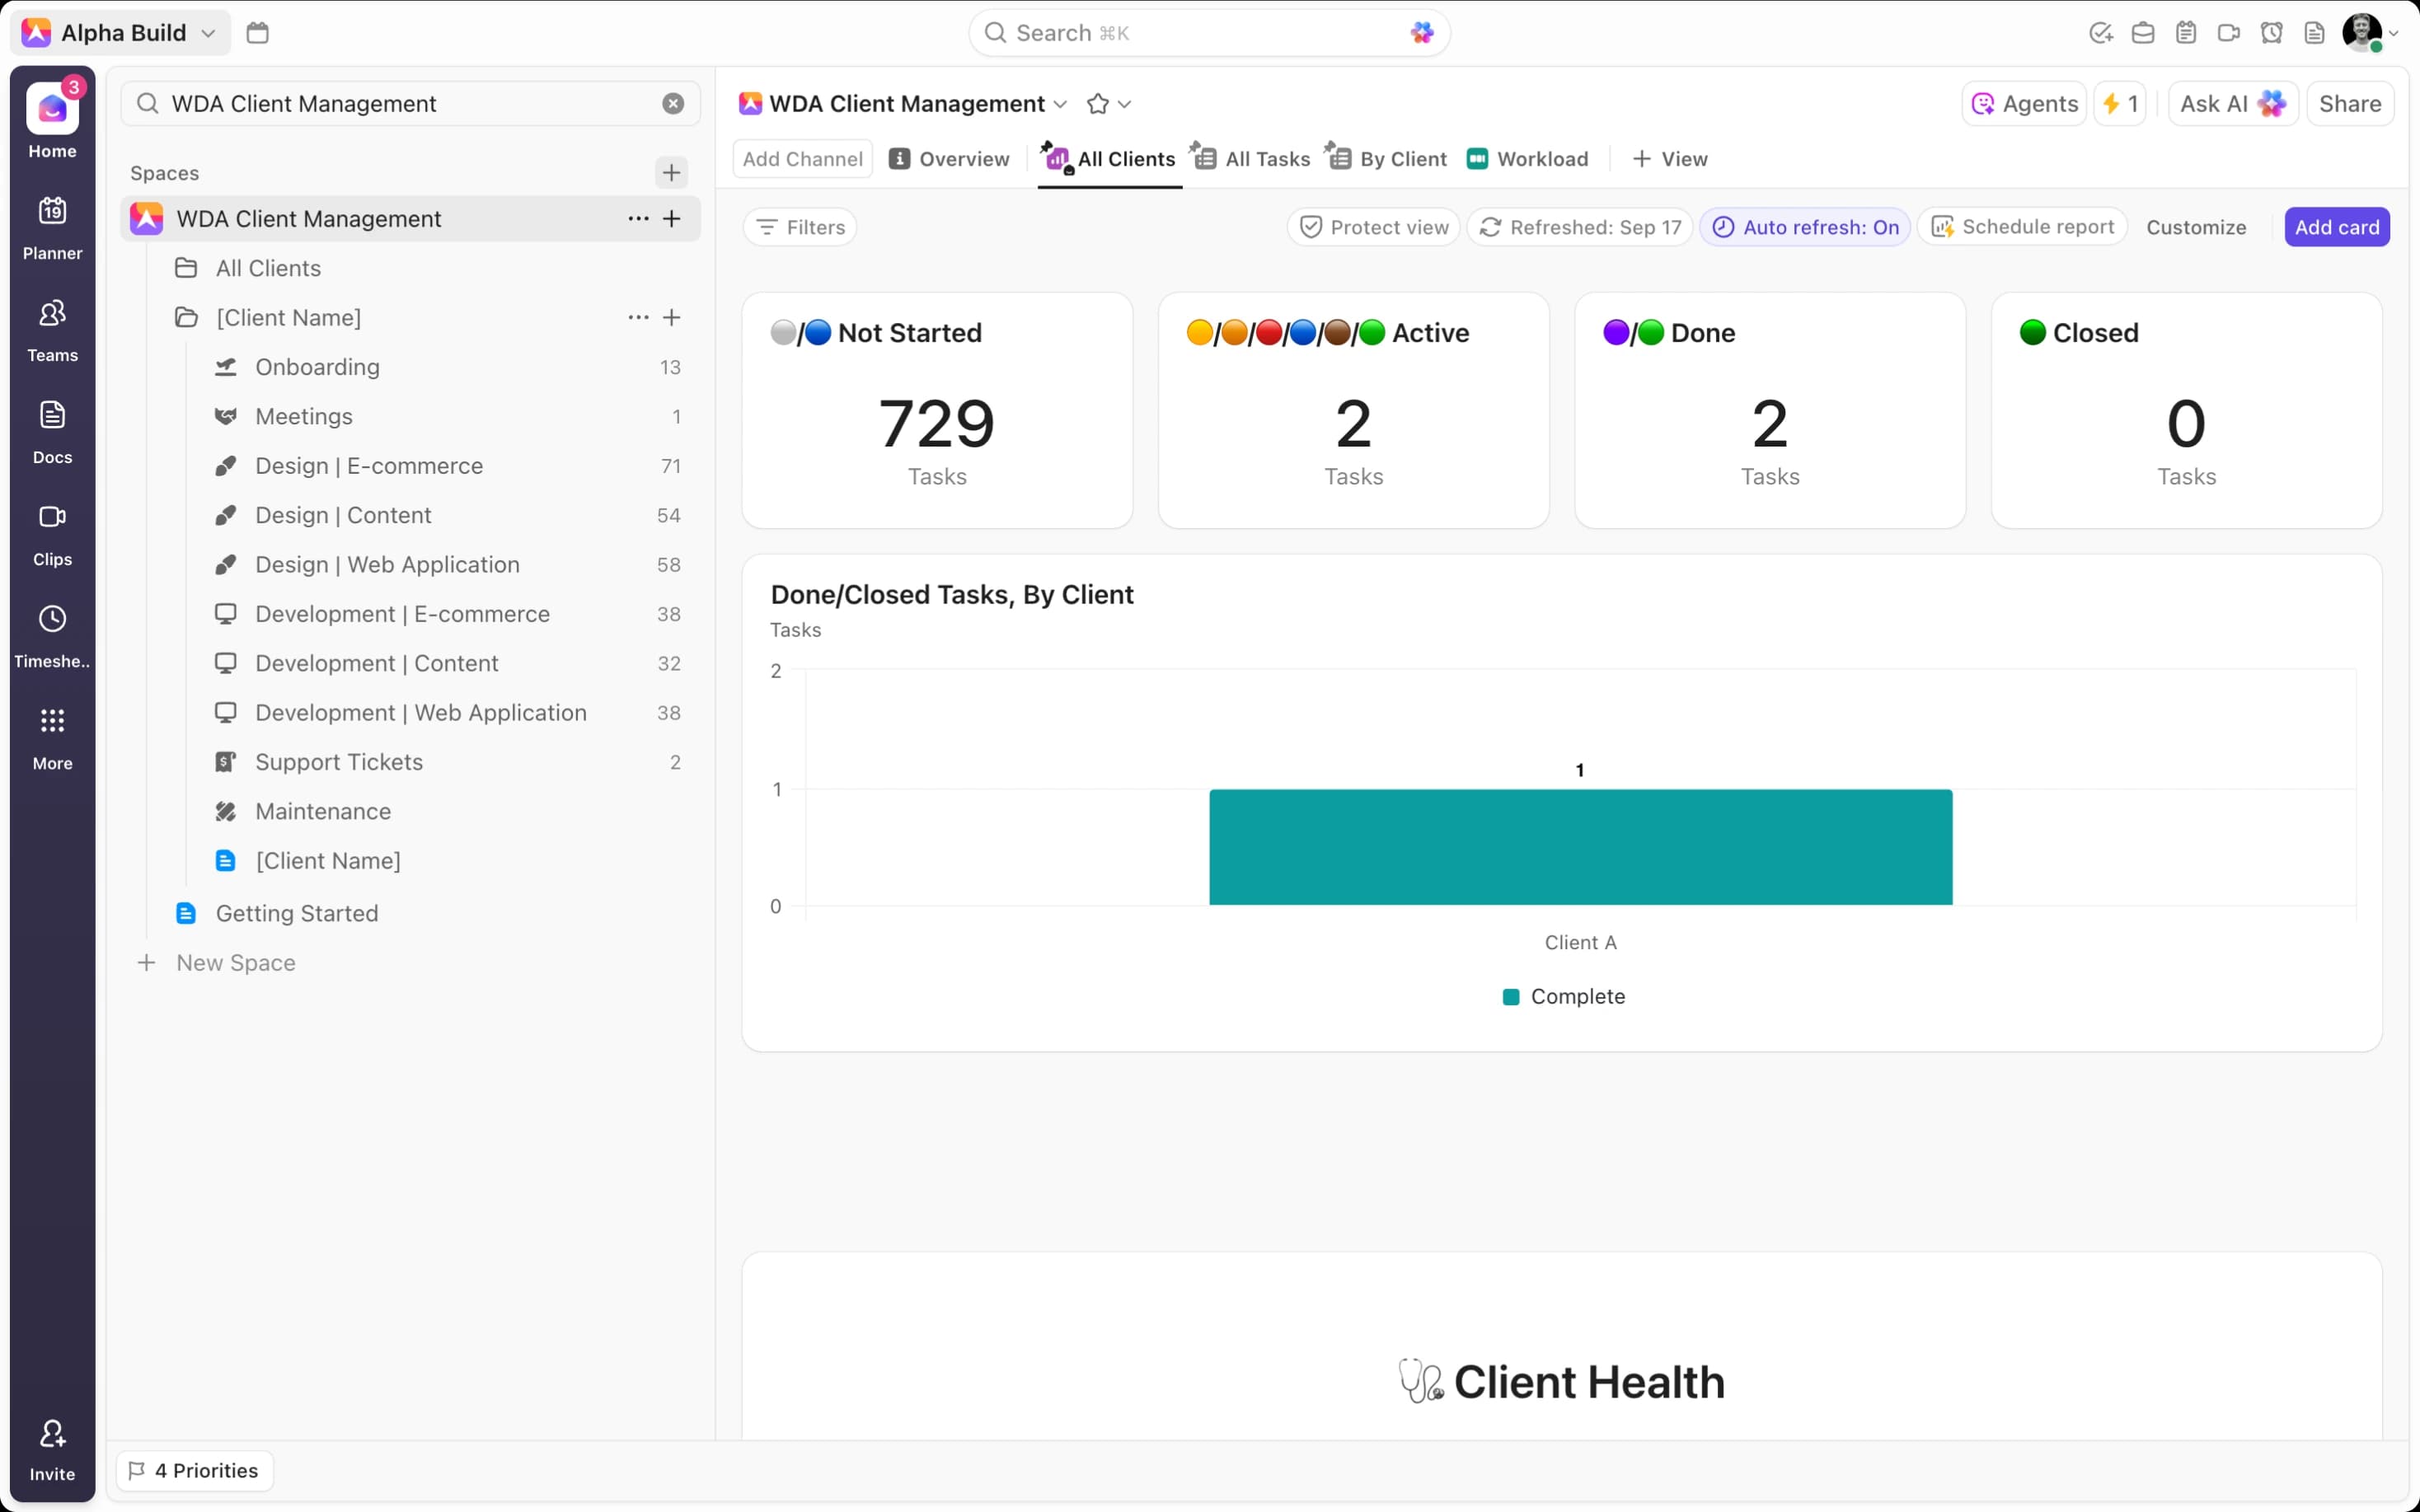Start a video clip recording from the top bar
Screen dimensions: 2420x1512
tap(2229, 32)
